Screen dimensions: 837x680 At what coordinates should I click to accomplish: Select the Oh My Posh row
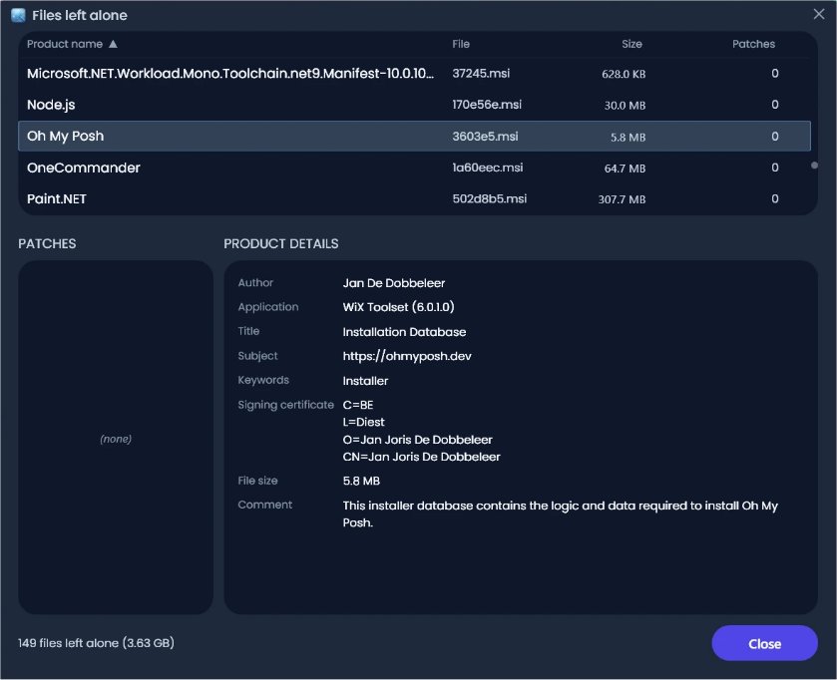click(x=414, y=136)
